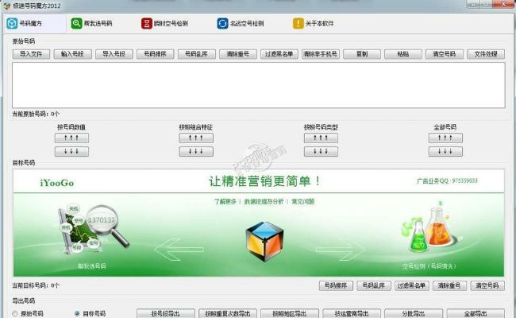Click the up arrows under 按照组合特征
The width and height of the screenshot is (516, 318).
click(x=196, y=138)
